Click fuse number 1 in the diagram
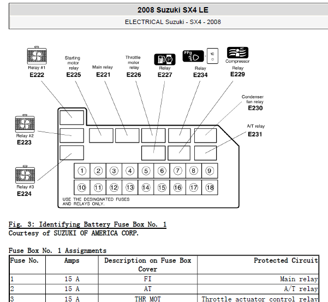This screenshot has height=302, width=328. tap(82, 171)
